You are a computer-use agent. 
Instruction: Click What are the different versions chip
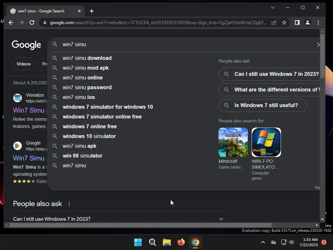tap(269, 90)
